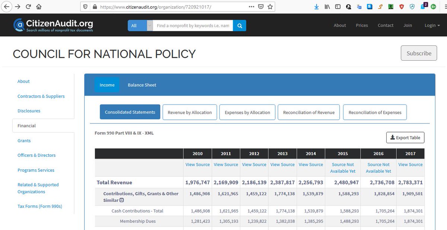This screenshot has width=447, height=230.
Task: Open About in the sidebar
Action: [x=23, y=82]
